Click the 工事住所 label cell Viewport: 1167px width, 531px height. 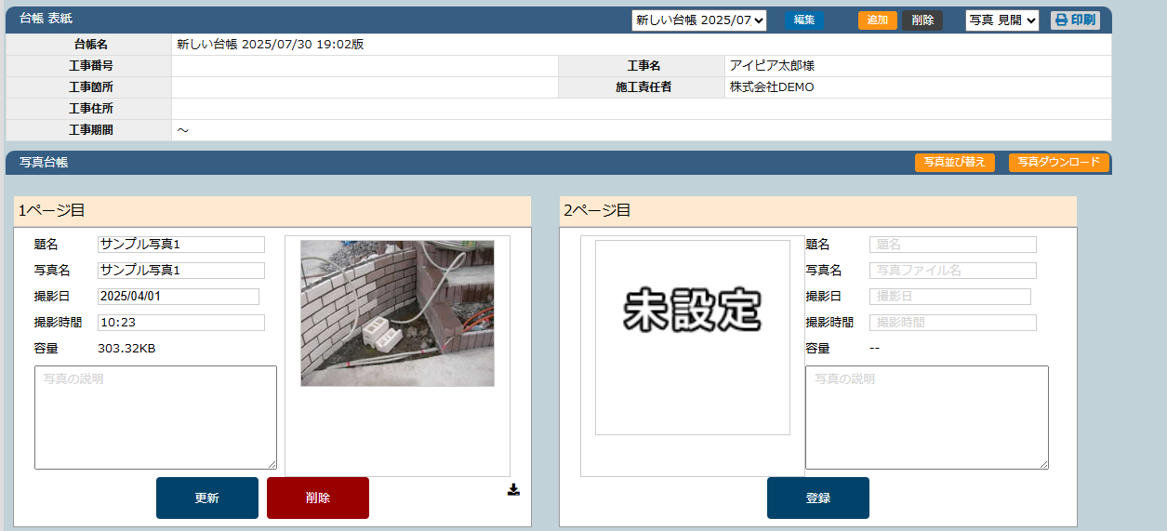(89, 108)
